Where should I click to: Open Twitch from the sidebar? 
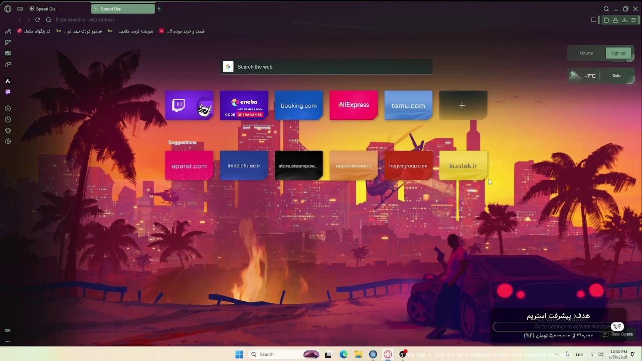(8, 92)
